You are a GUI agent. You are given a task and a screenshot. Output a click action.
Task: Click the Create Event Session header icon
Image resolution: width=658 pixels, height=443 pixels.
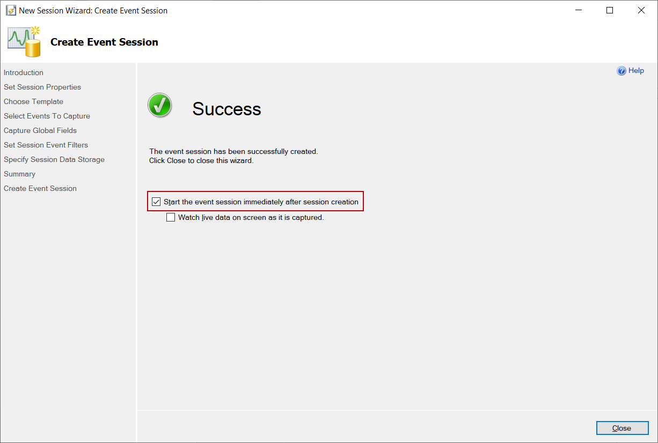[x=25, y=41]
